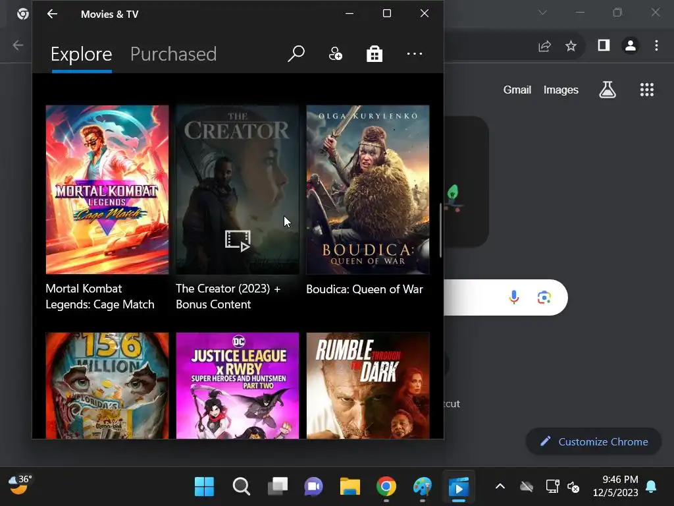This screenshot has height=506, width=674.
Task: Click the share icon in Chrome's address bar
Action: coord(544,45)
